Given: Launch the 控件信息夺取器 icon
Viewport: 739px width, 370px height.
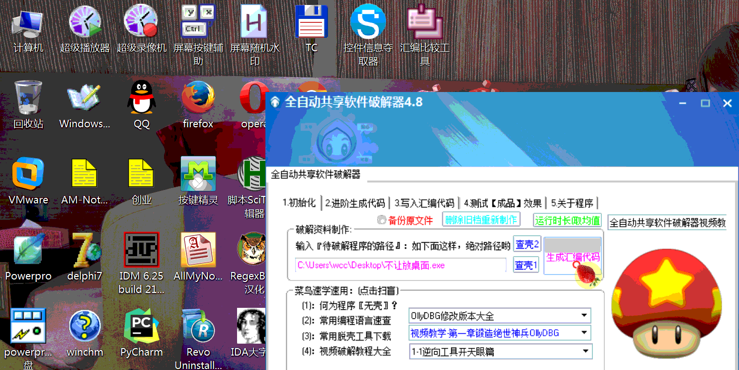Looking at the screenshot, I should click(368, 35).
